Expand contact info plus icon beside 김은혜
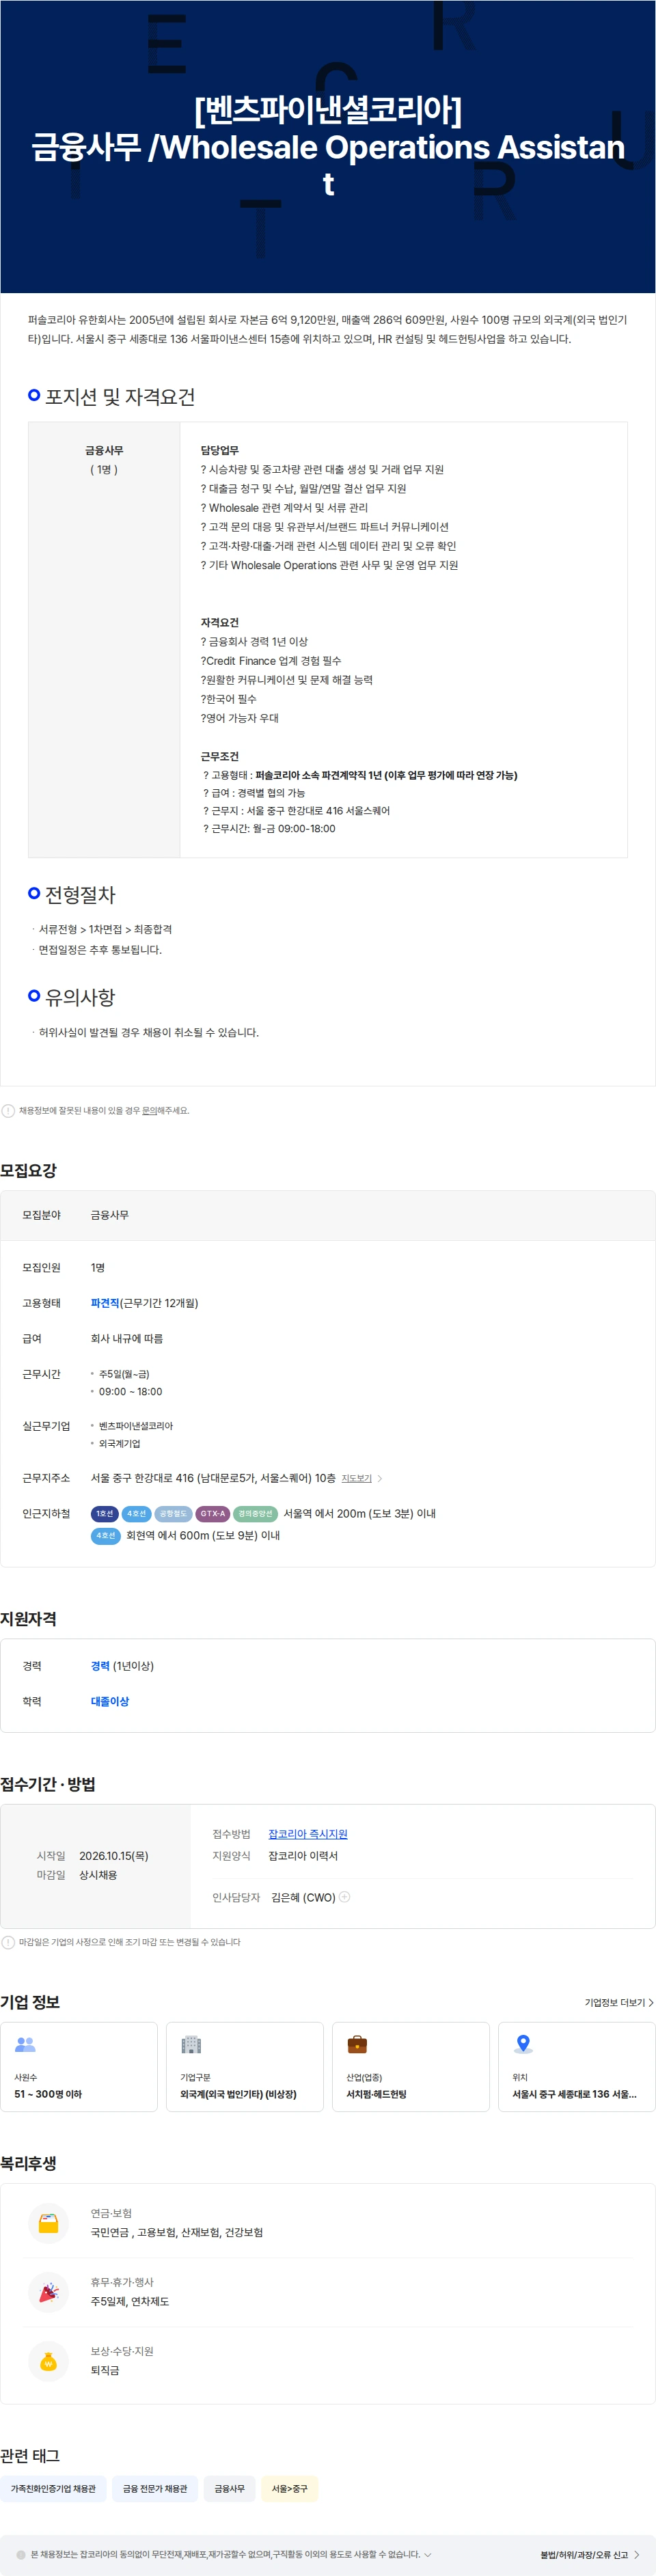The image size is (656, 2576). 345,1897
